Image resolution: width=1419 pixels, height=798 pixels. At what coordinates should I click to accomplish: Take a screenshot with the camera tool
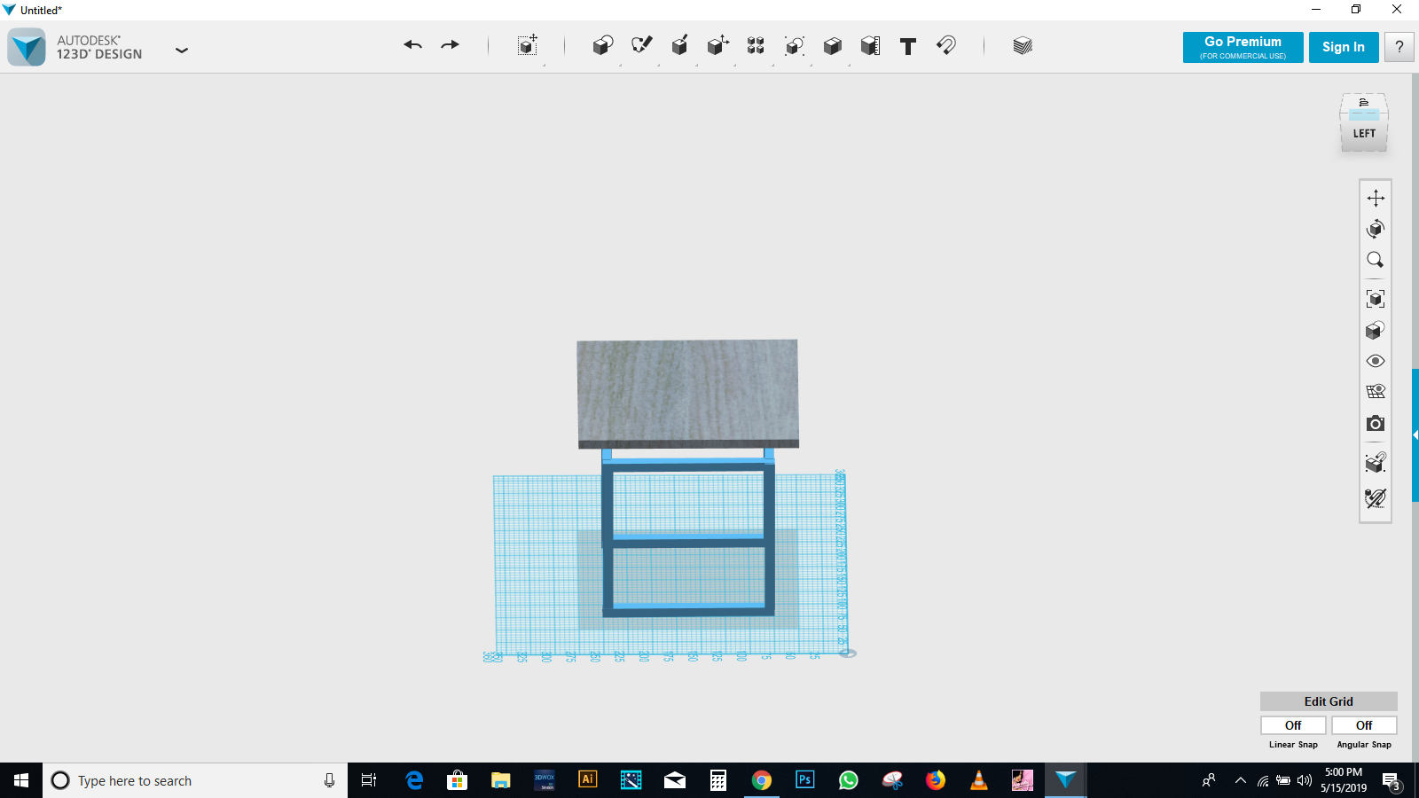click(1375, 423)
